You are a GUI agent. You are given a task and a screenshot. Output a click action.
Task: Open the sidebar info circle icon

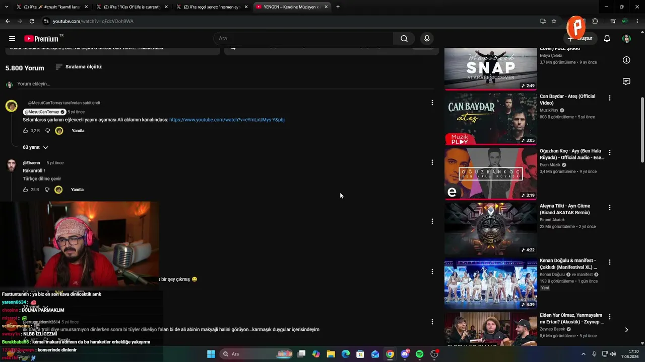pyautogui.click(x=626, y=60)
